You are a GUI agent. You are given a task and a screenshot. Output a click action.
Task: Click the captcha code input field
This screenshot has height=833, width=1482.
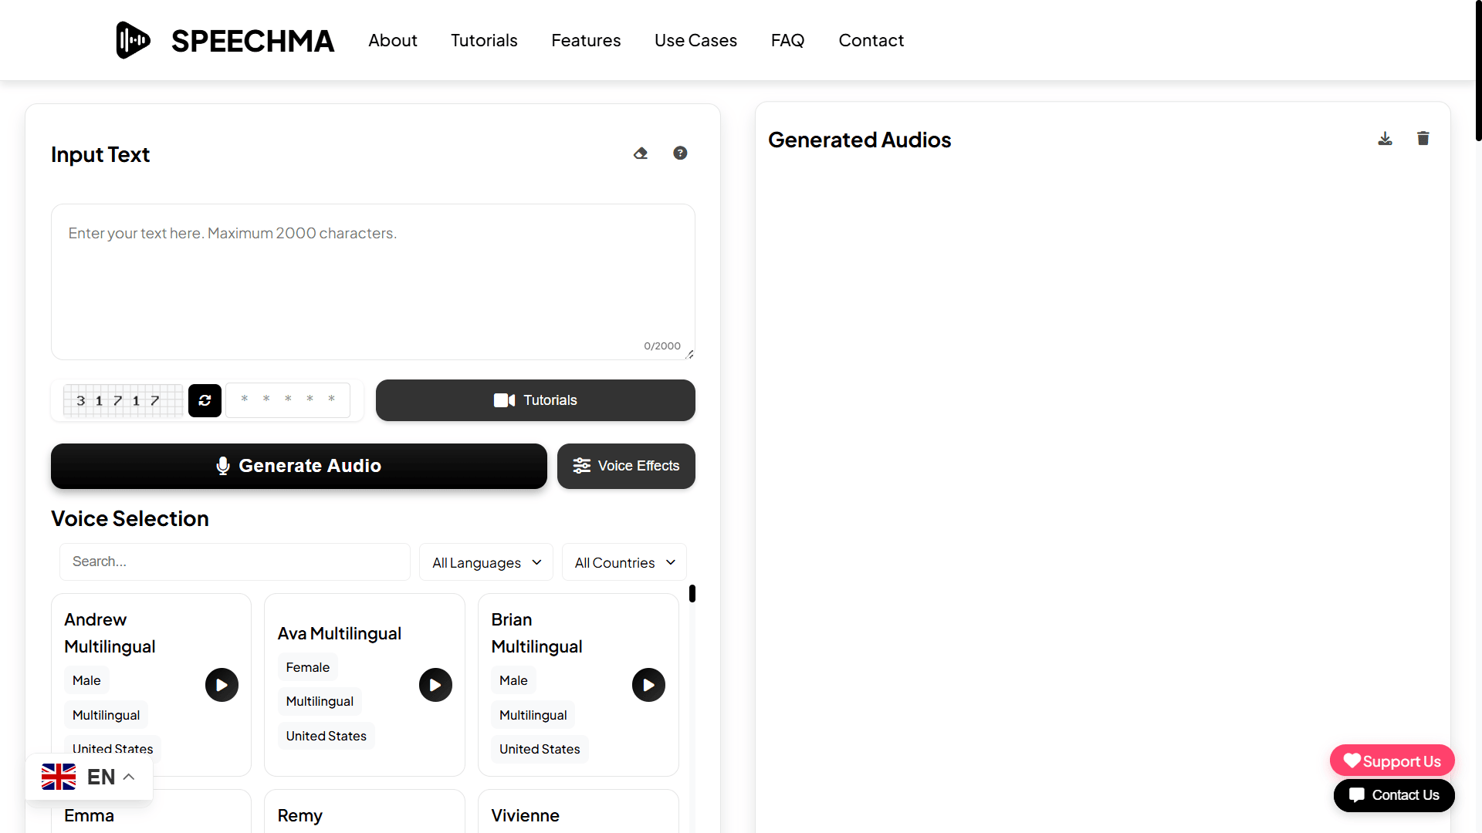[288, 400]
